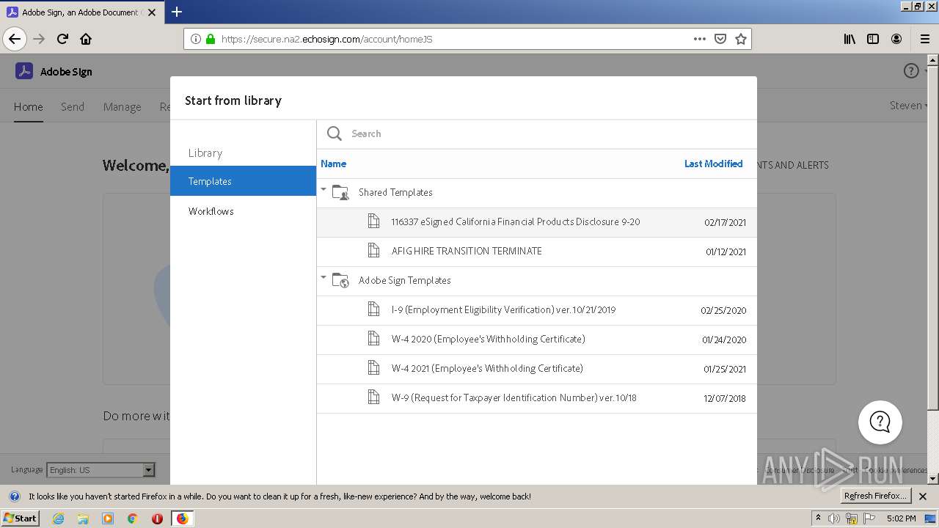
Task: Open page actions three-dot menu in address bar
Action: point(700,39)
